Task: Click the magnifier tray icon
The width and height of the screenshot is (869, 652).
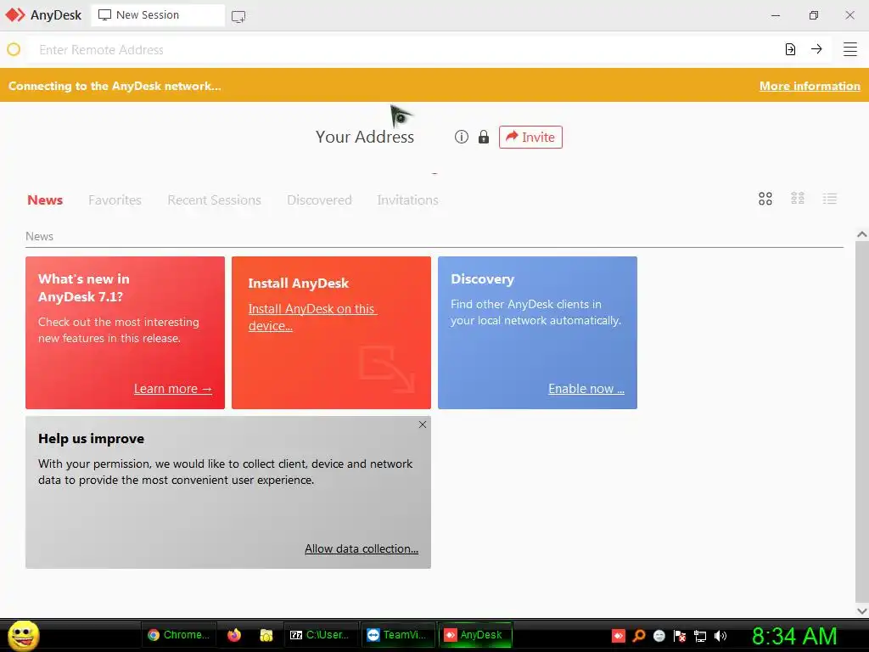Action: coord(638,635)
